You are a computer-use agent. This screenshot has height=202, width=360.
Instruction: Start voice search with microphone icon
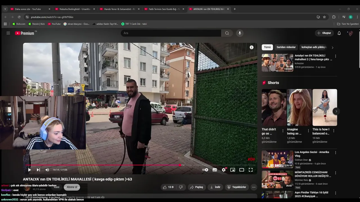coord(240,33)
